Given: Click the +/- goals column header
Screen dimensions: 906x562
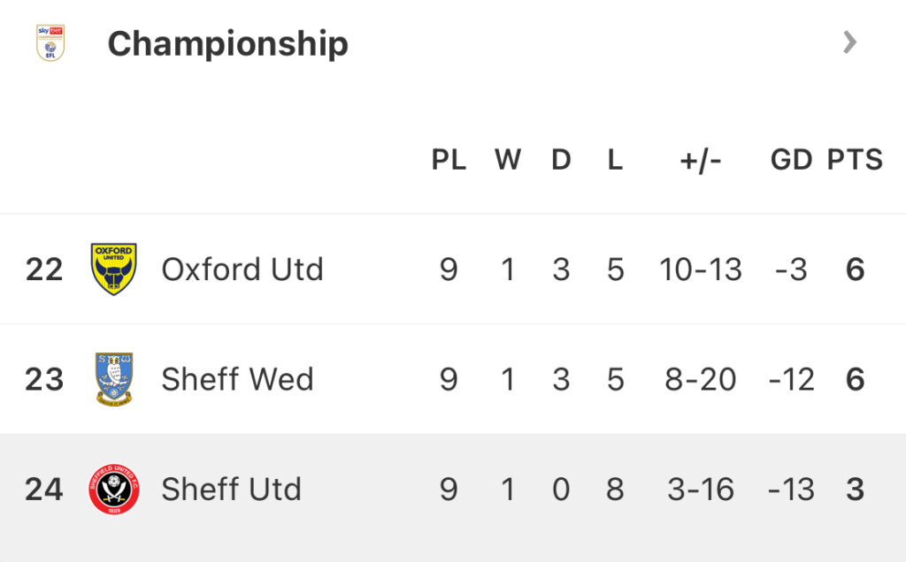Looking at the screenshot, I should [x=701, y=160].
